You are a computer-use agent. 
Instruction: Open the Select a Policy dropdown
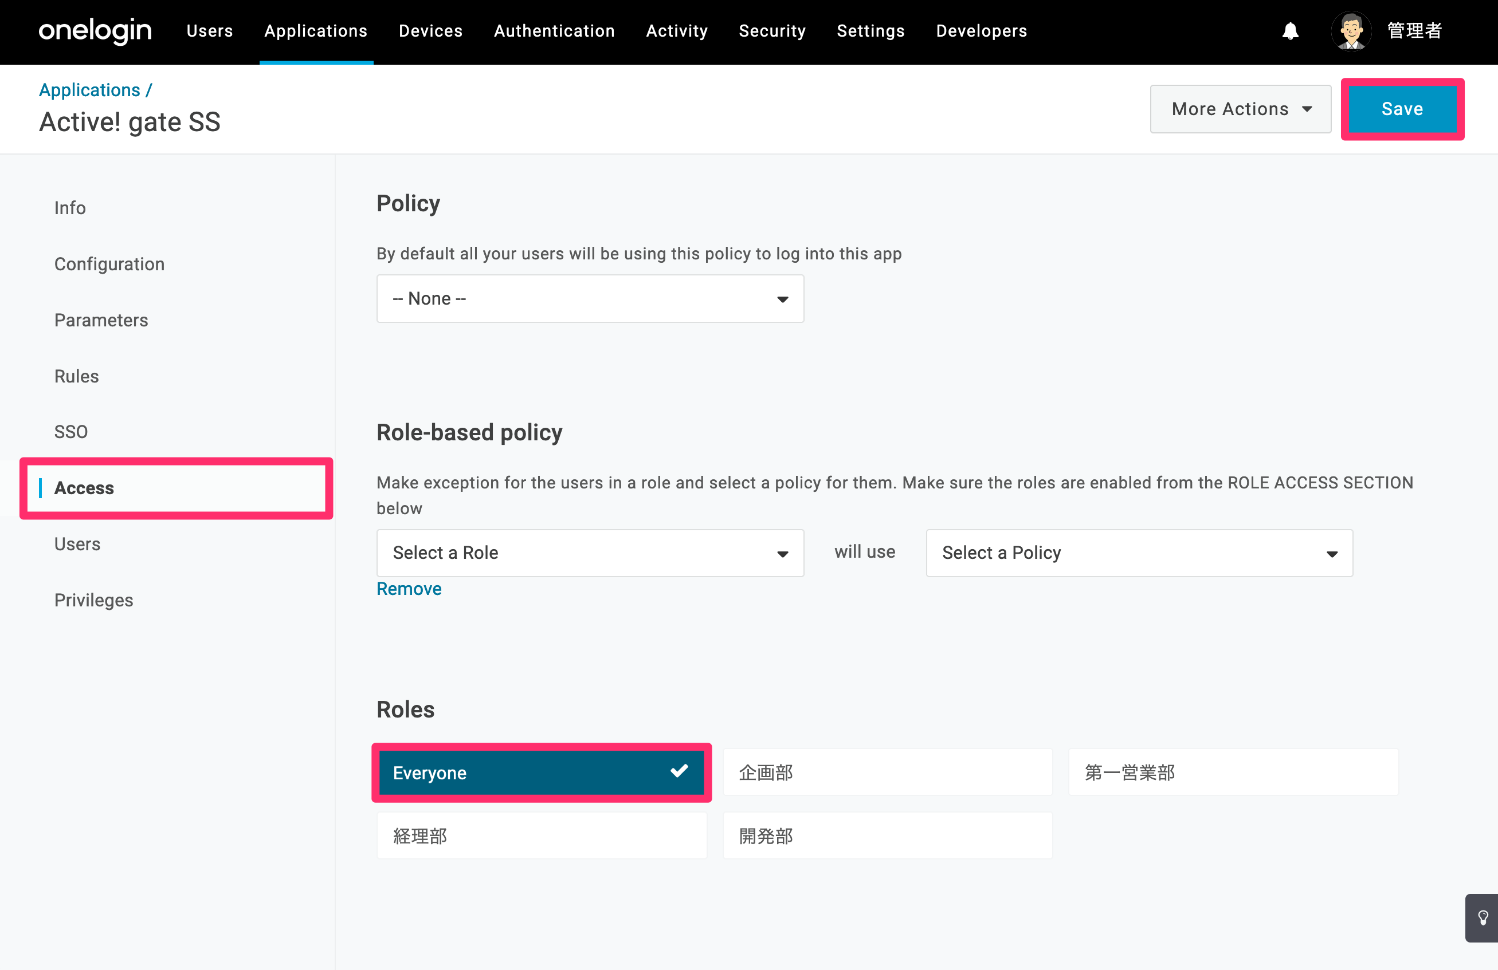(1139, 553)
